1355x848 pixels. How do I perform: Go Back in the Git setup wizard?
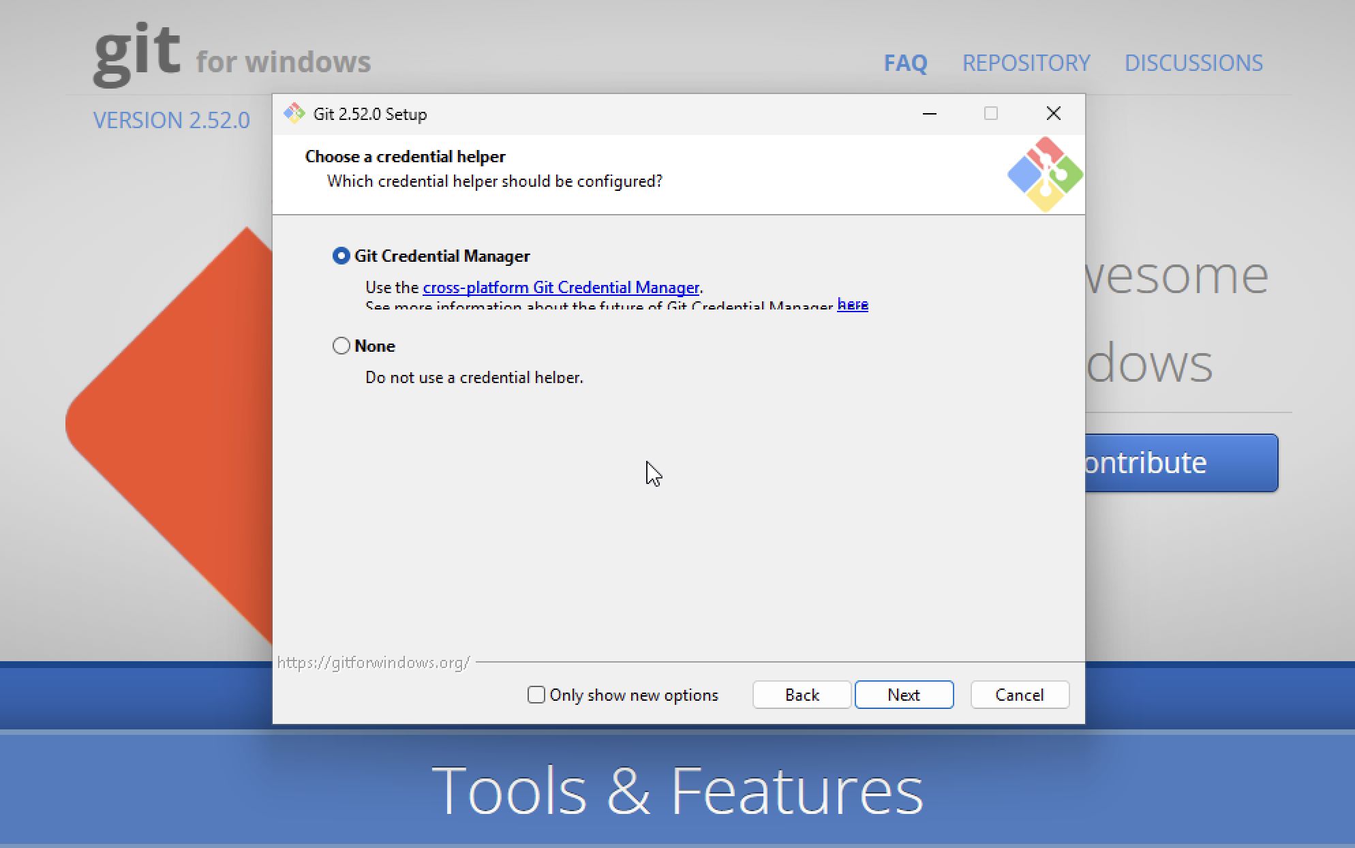click(802, 695)
